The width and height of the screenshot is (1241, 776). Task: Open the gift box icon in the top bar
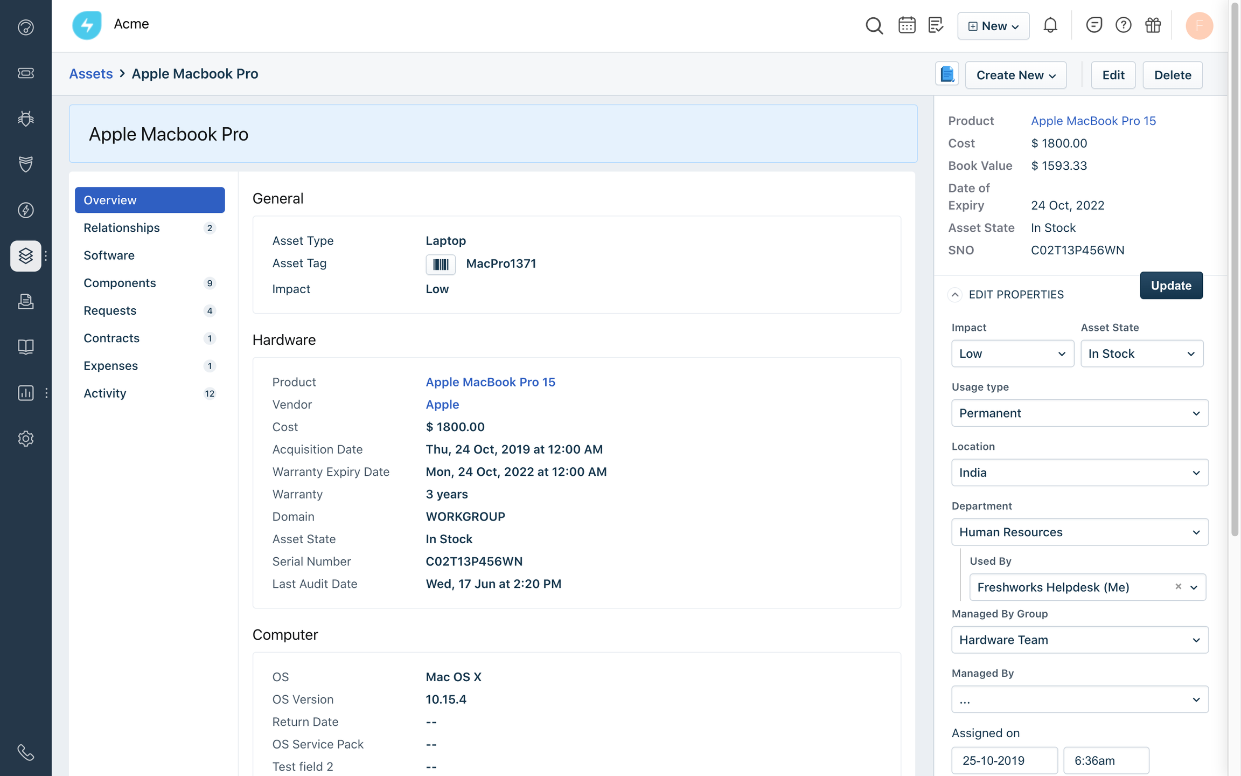coord(1153,25)
